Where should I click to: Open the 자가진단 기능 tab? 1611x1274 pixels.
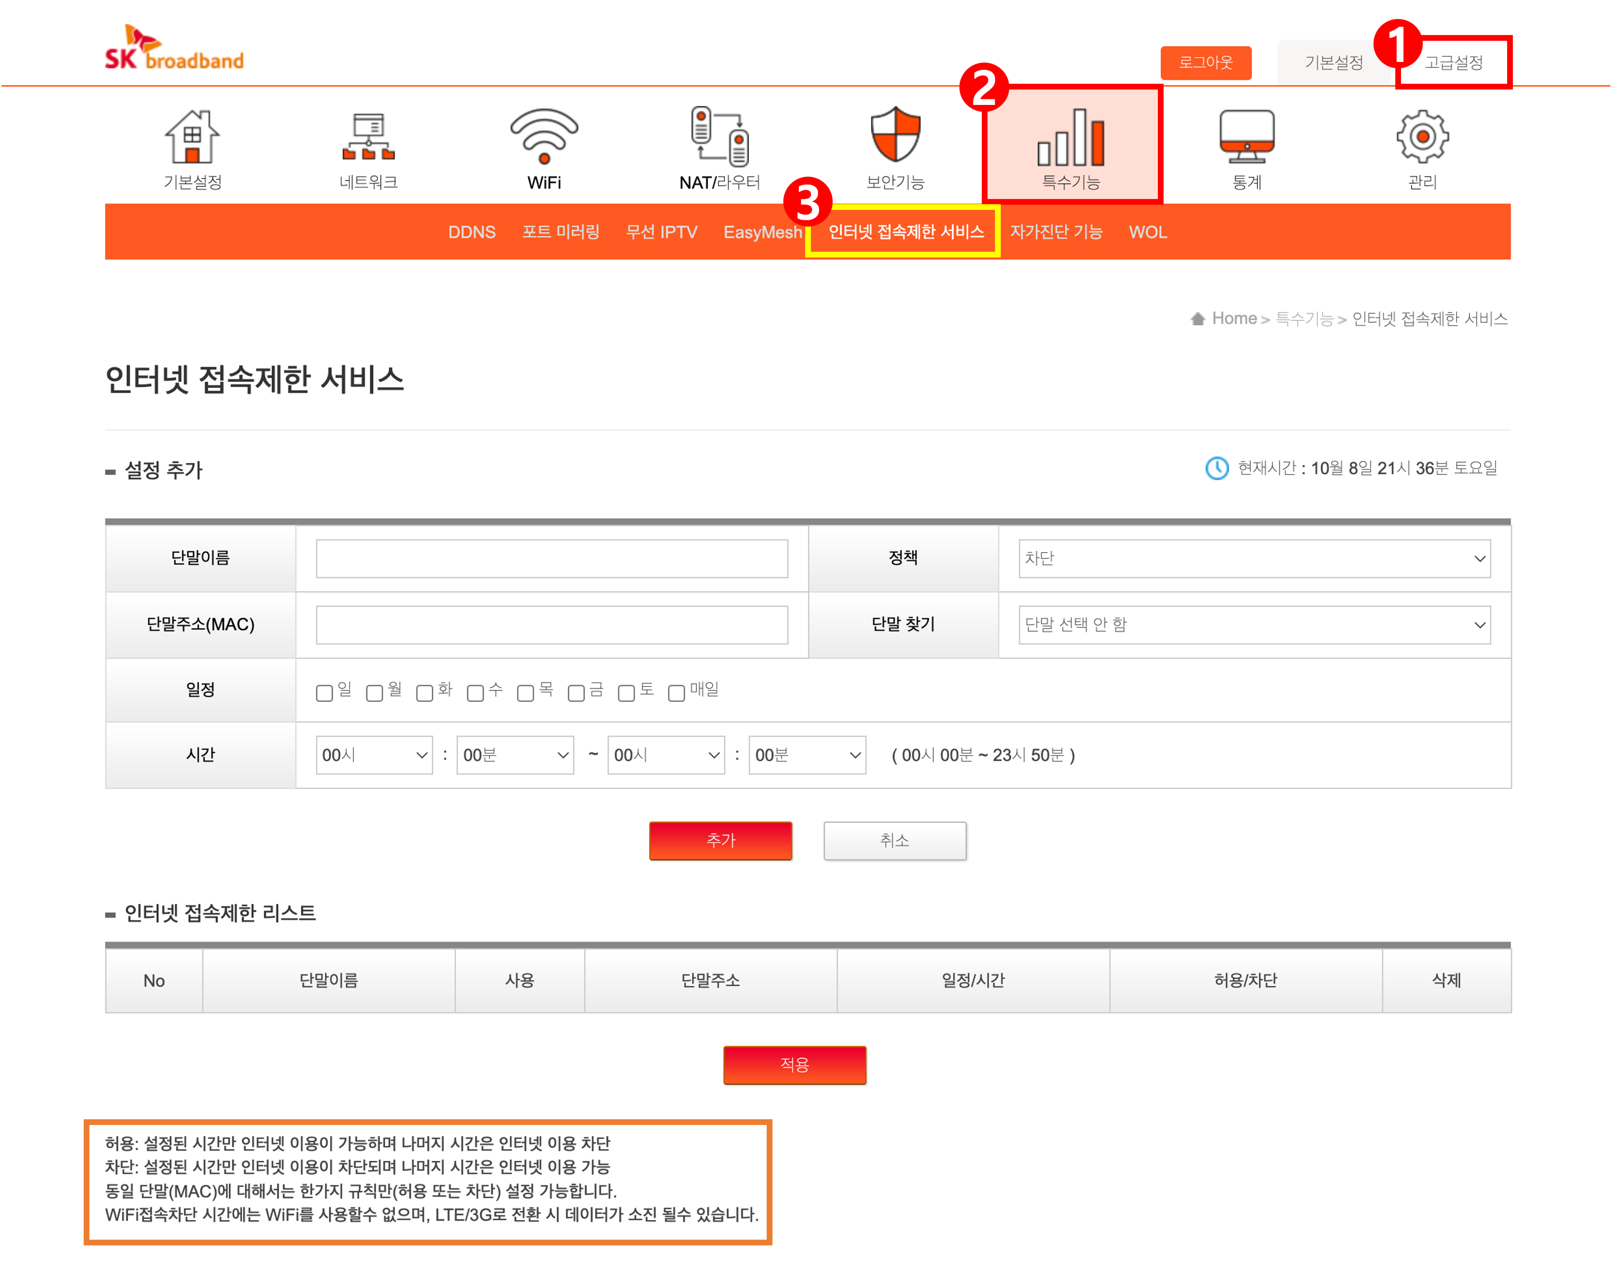click(x=1056, y=232)
